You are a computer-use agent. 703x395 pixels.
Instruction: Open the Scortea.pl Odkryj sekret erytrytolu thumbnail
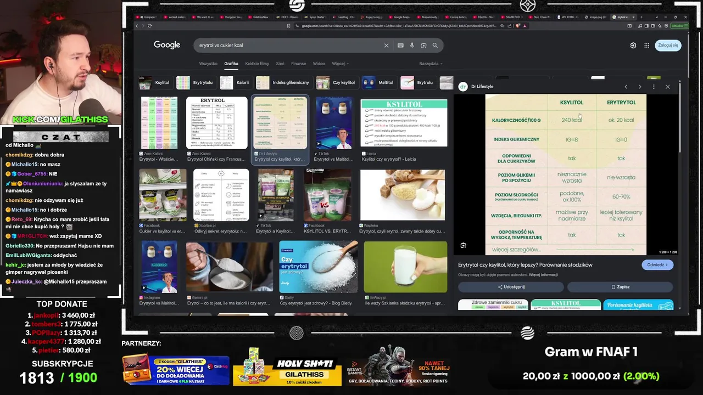coord(221,195)
